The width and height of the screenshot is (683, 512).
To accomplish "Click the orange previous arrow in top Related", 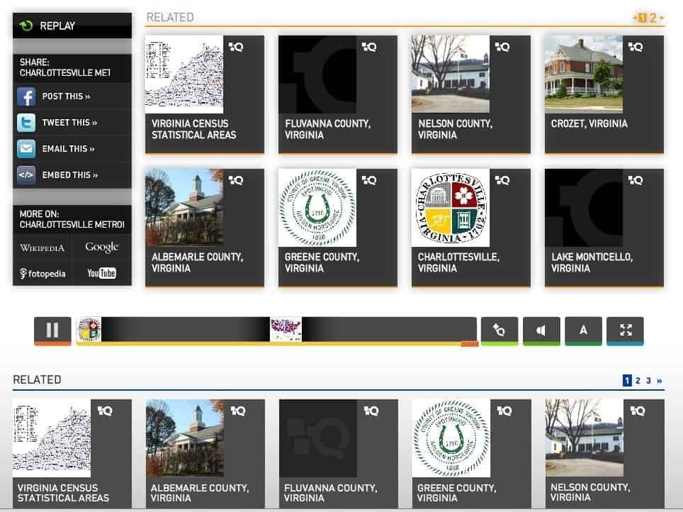I will click(635, 18).
